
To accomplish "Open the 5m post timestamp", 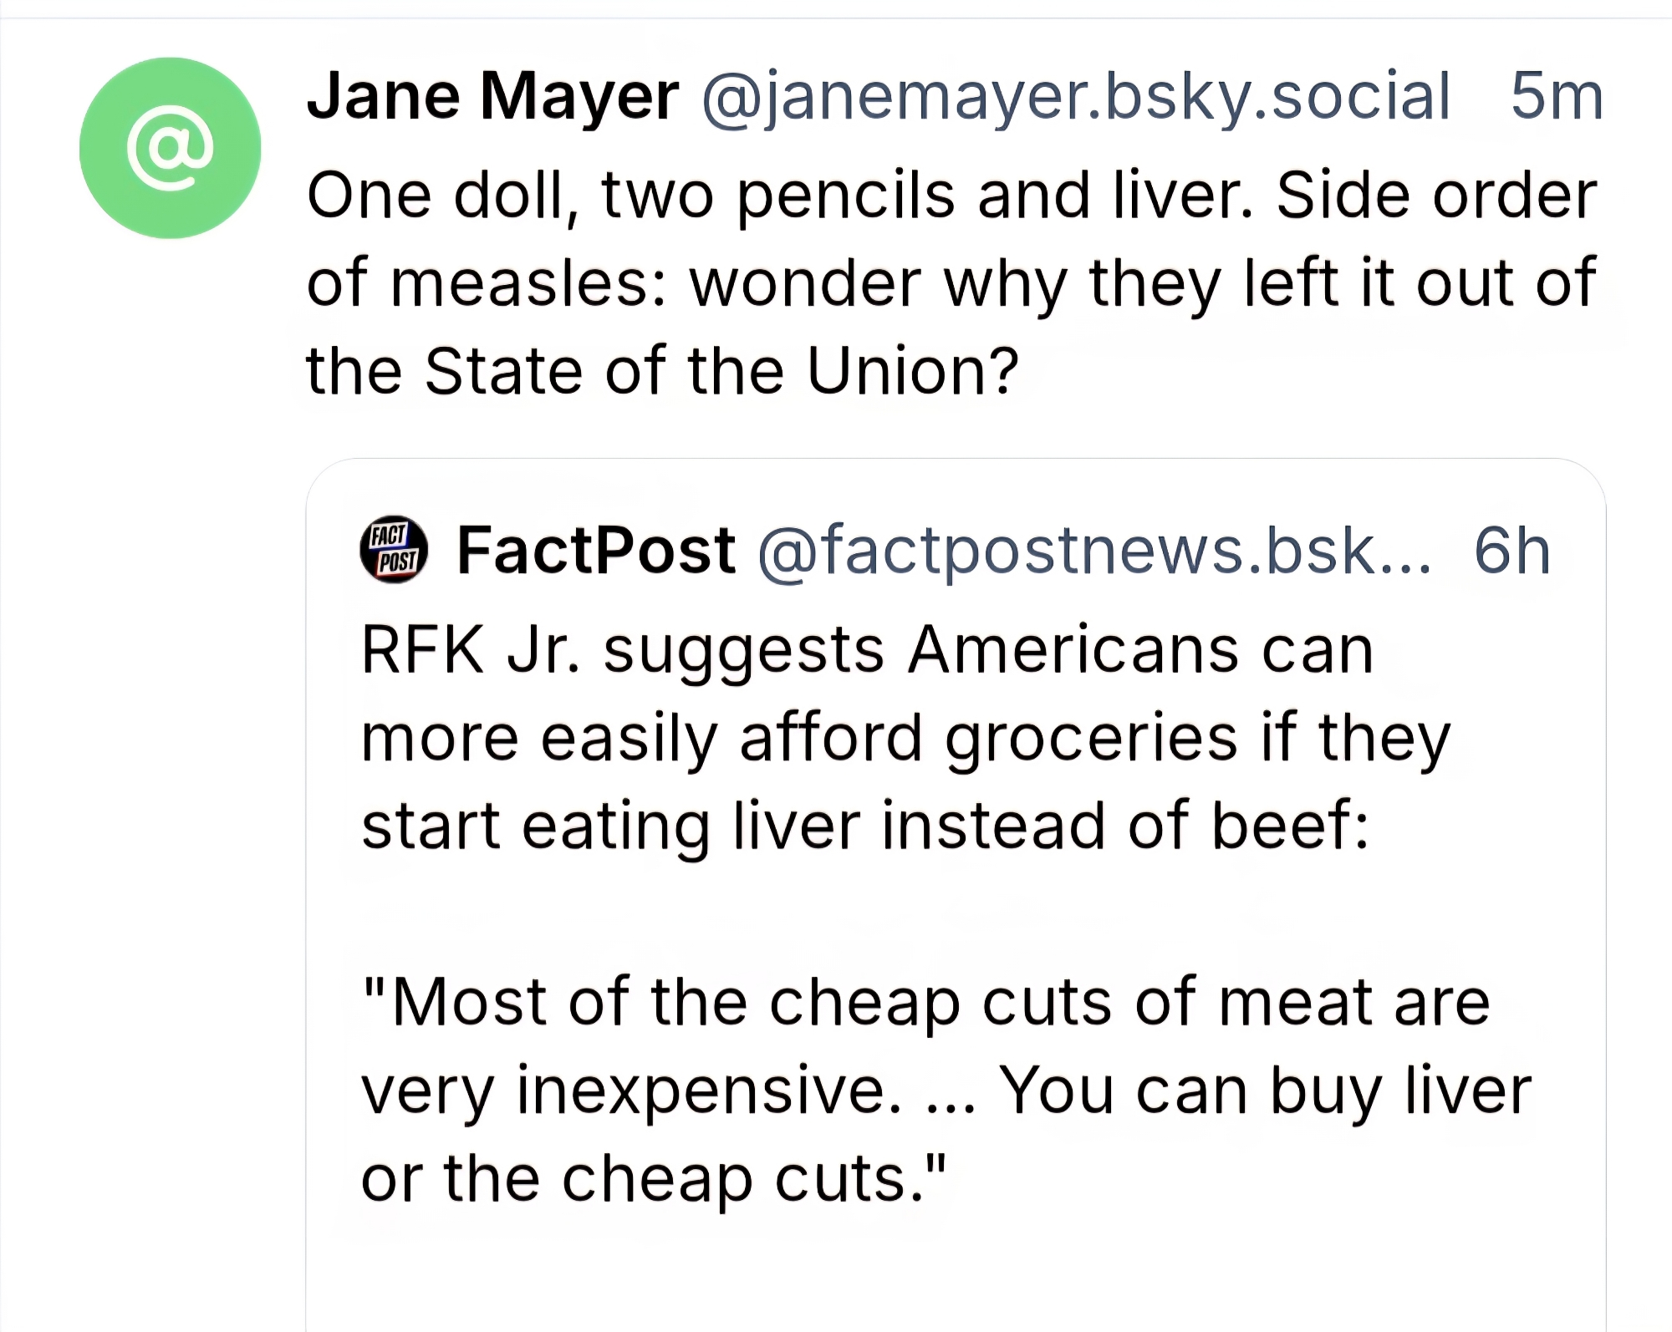I will tap(1557, 97).
